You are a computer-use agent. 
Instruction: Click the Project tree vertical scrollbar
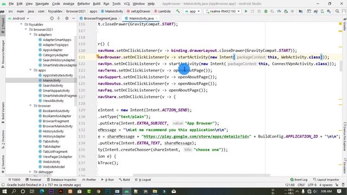[75, 71]
